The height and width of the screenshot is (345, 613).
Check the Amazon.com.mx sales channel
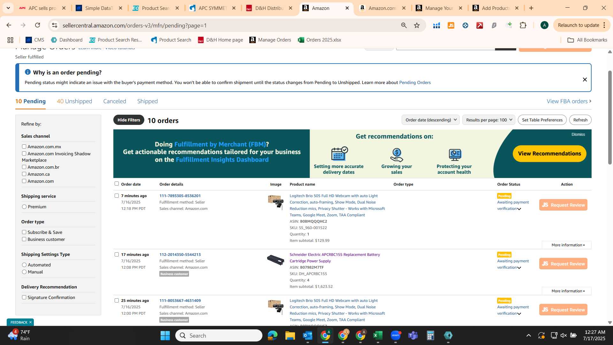pos(24,146)
